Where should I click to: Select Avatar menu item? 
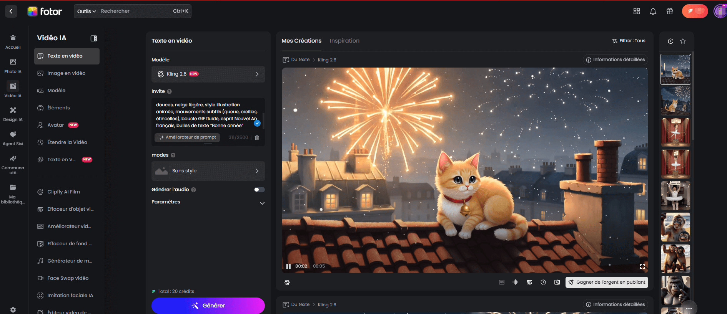click(67, 125)
